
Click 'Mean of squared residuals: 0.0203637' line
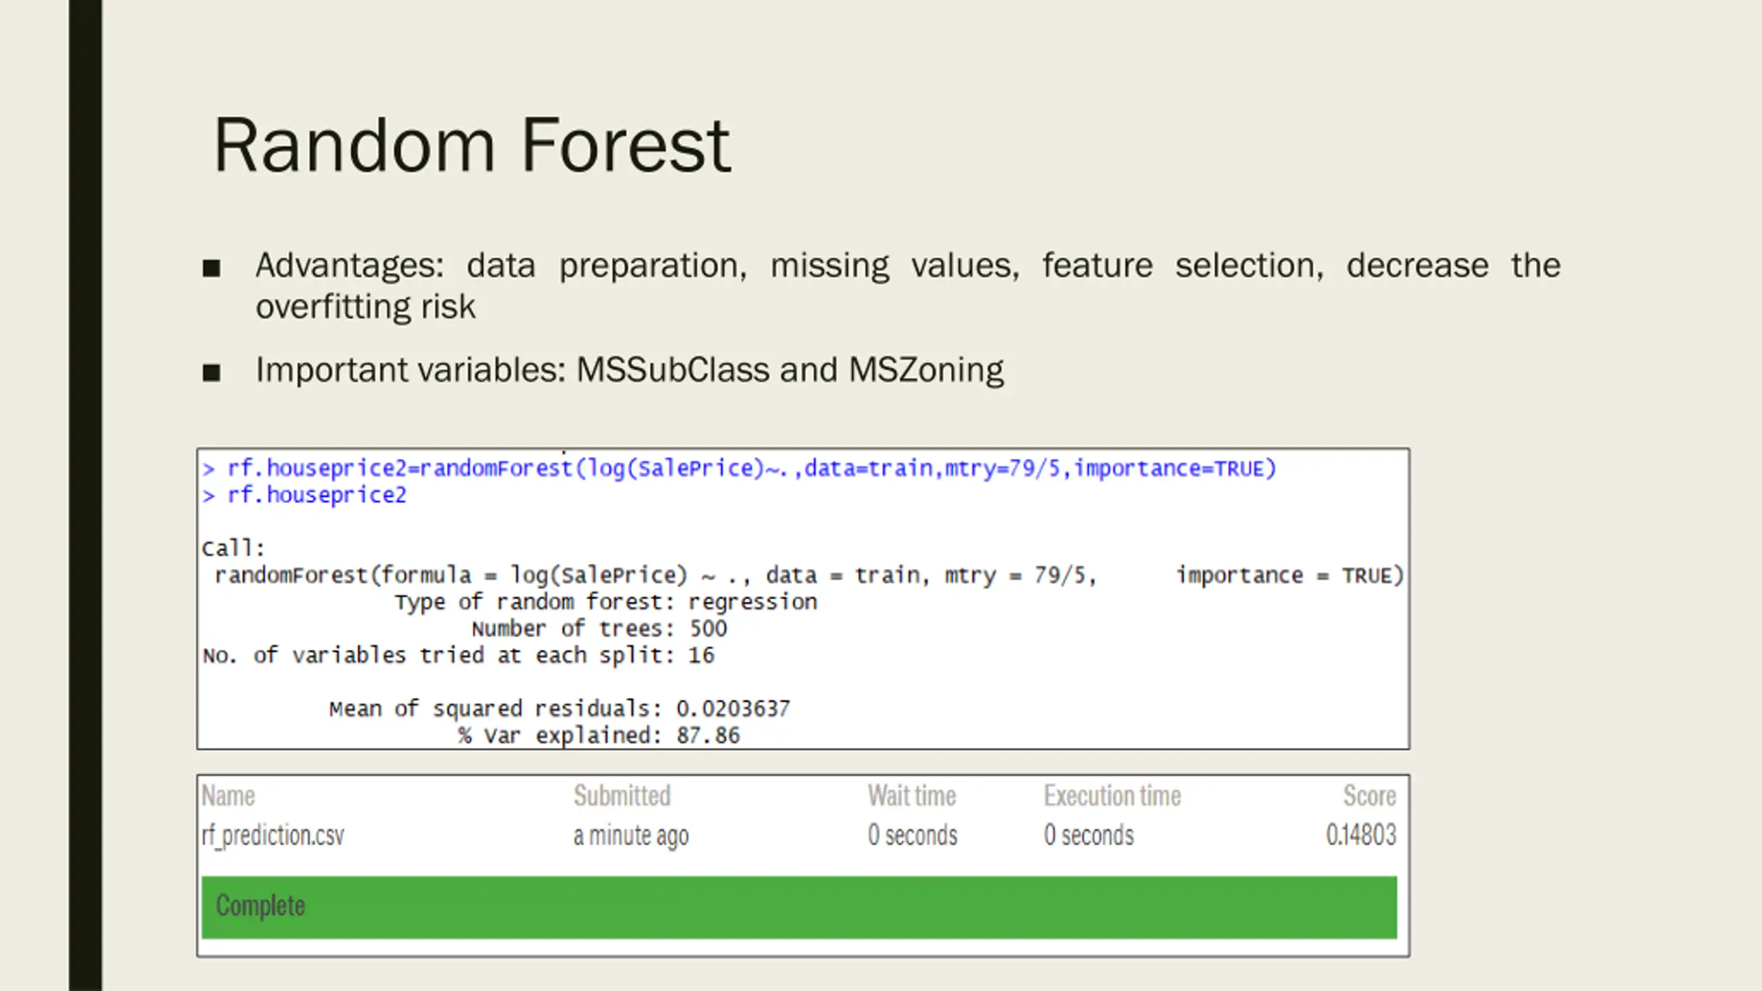click(560, 709)
